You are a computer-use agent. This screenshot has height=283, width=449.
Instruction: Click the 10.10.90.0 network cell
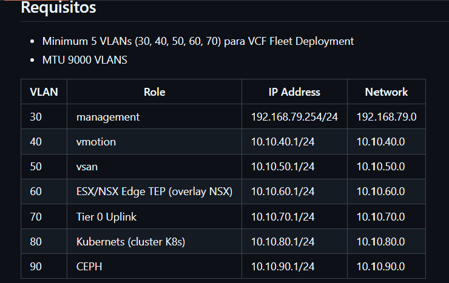380,267
